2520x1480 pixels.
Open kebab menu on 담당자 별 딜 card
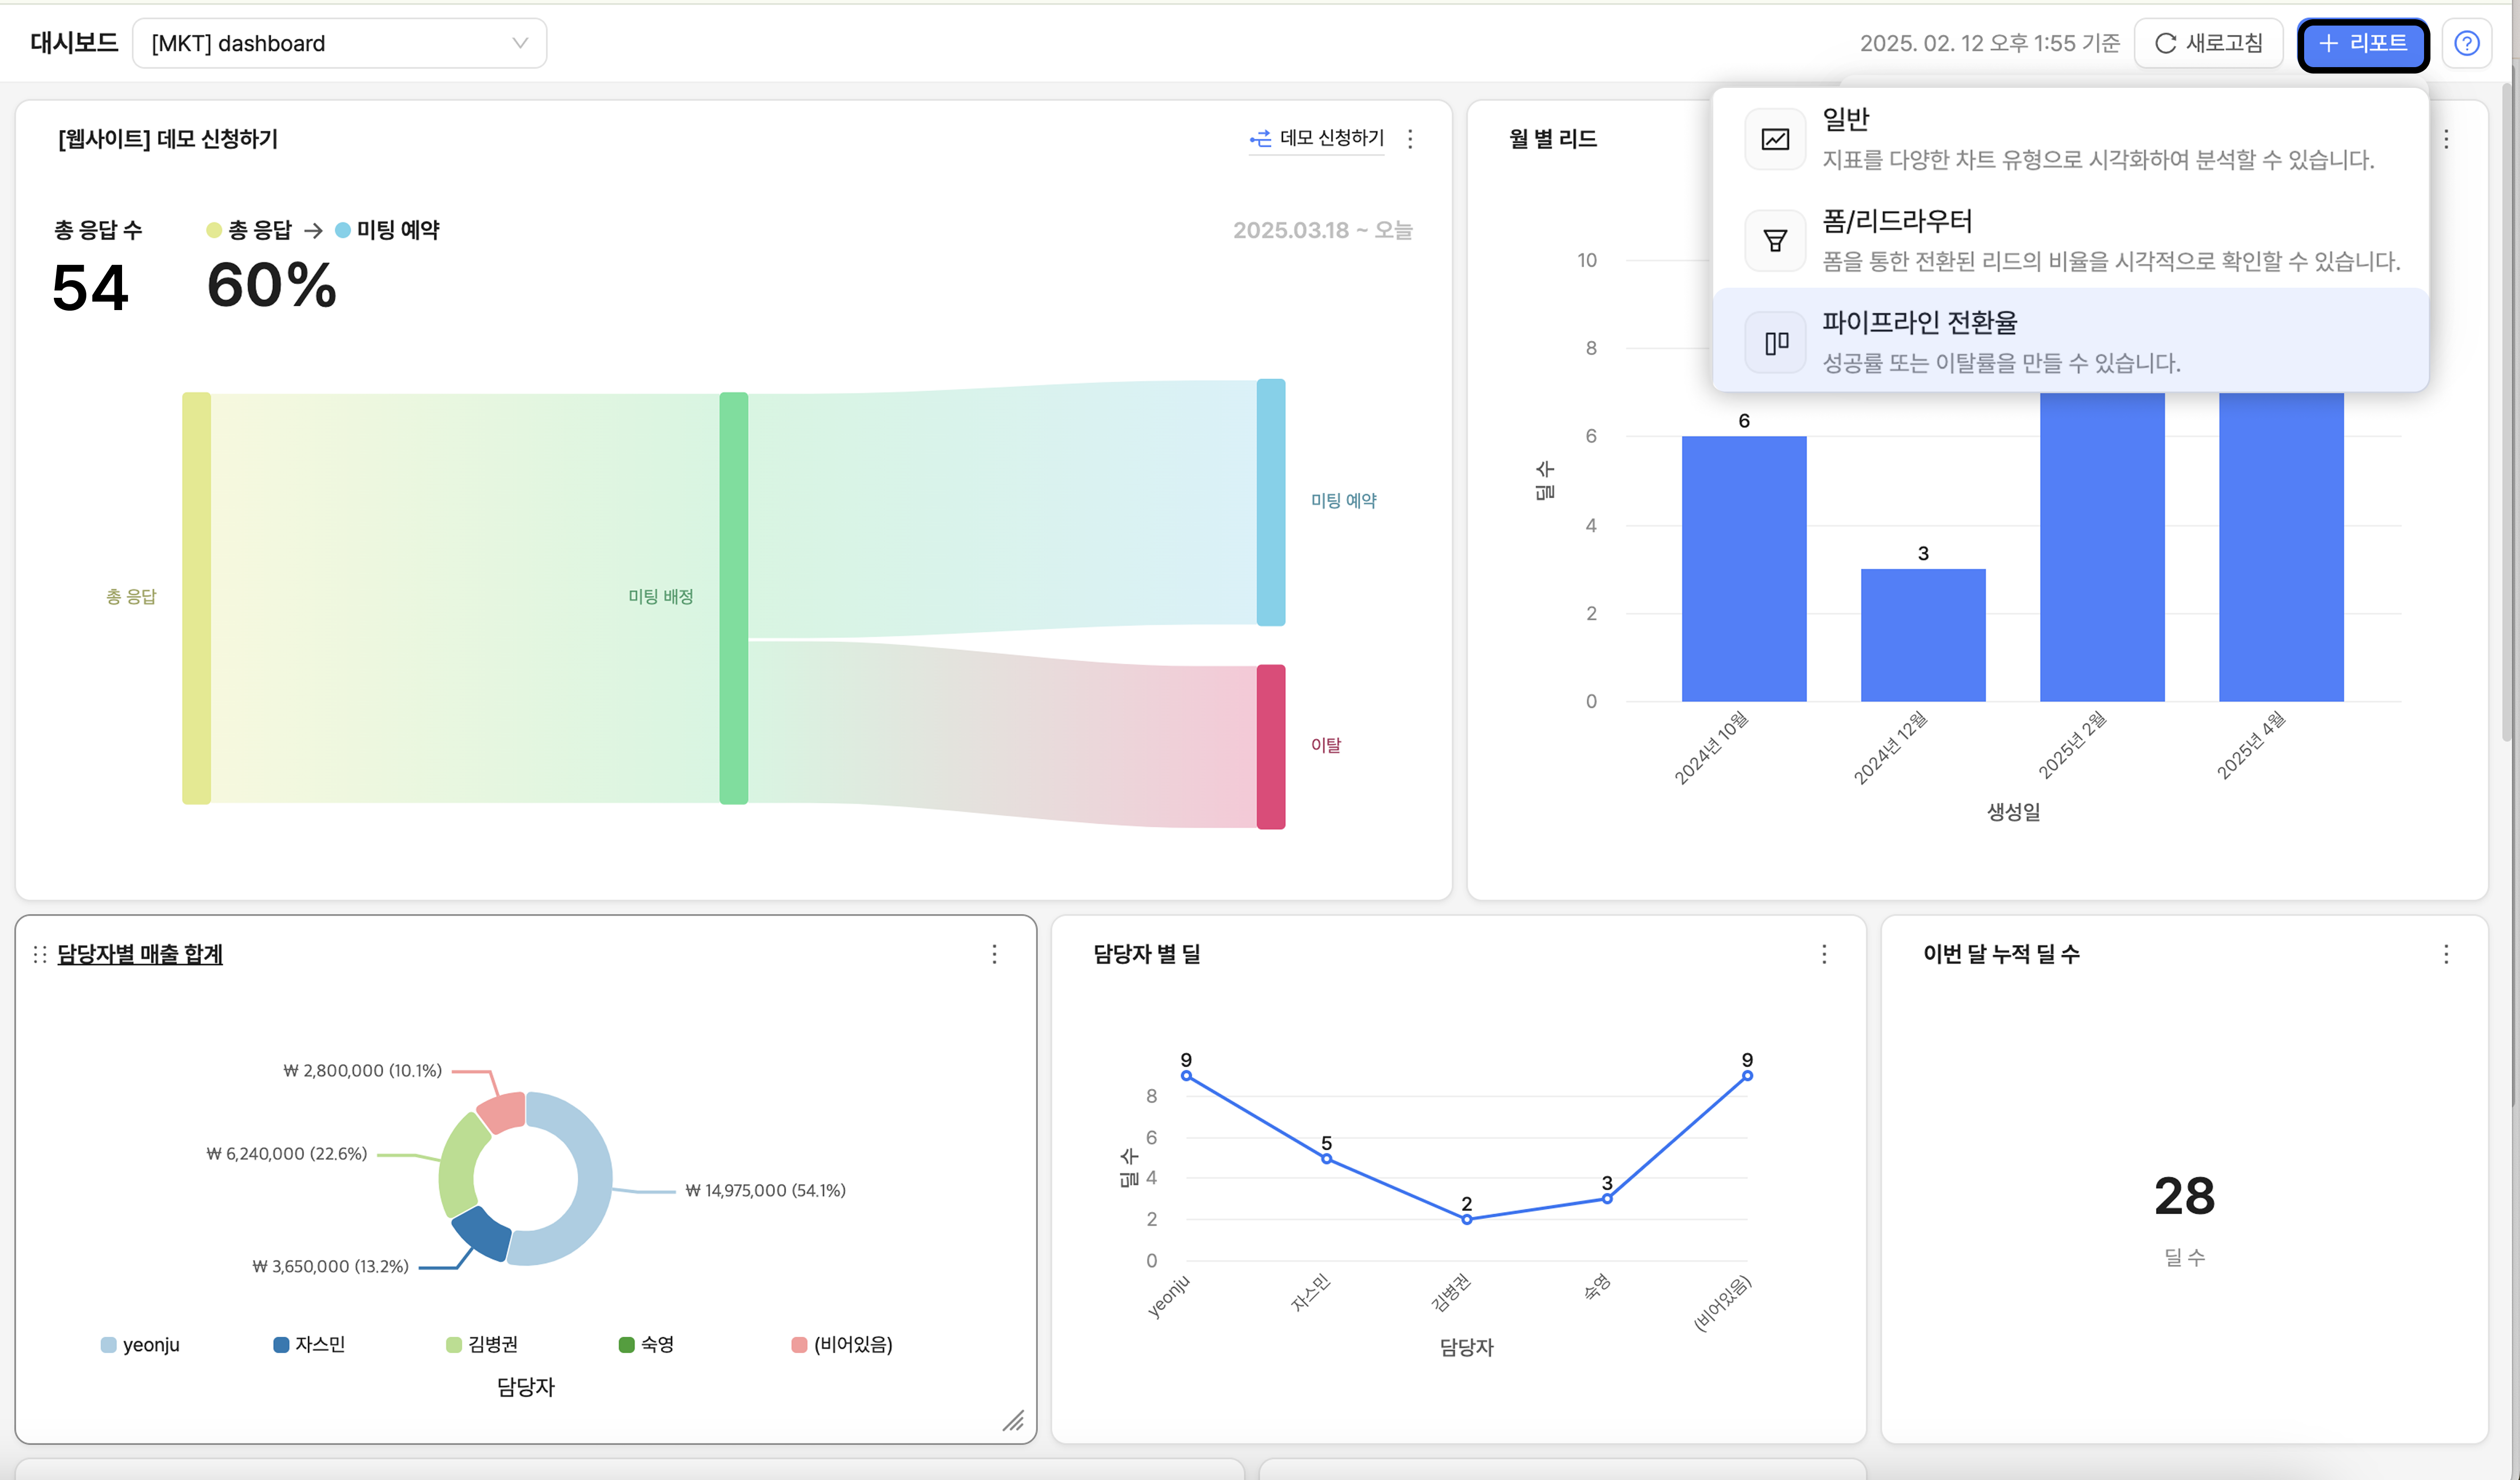(1824, 954)
